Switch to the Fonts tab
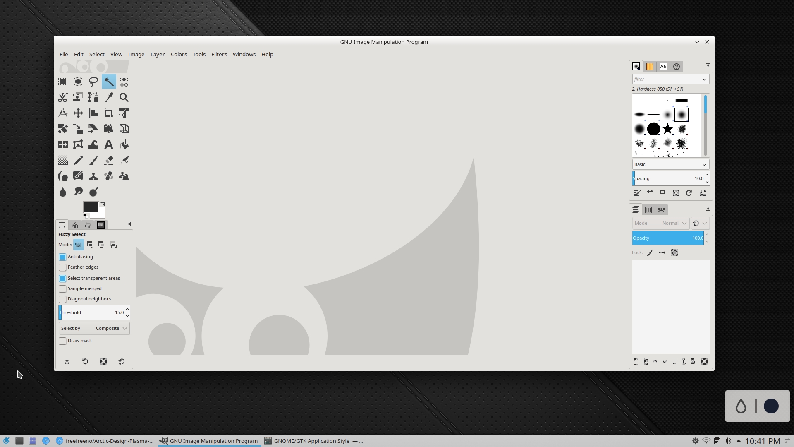 tap(663, 66)
